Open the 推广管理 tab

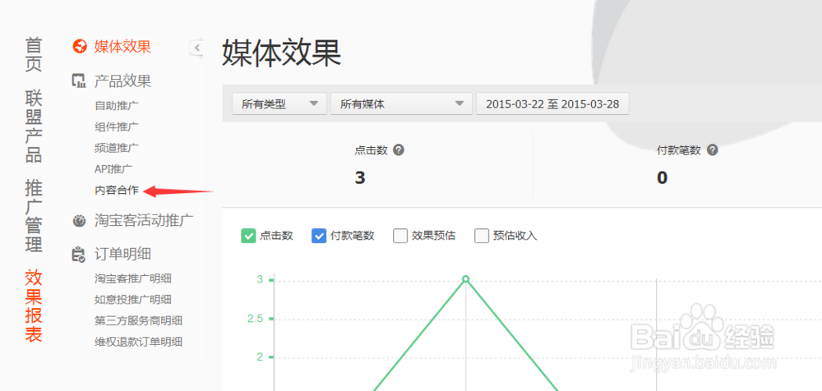coord(34,216)
